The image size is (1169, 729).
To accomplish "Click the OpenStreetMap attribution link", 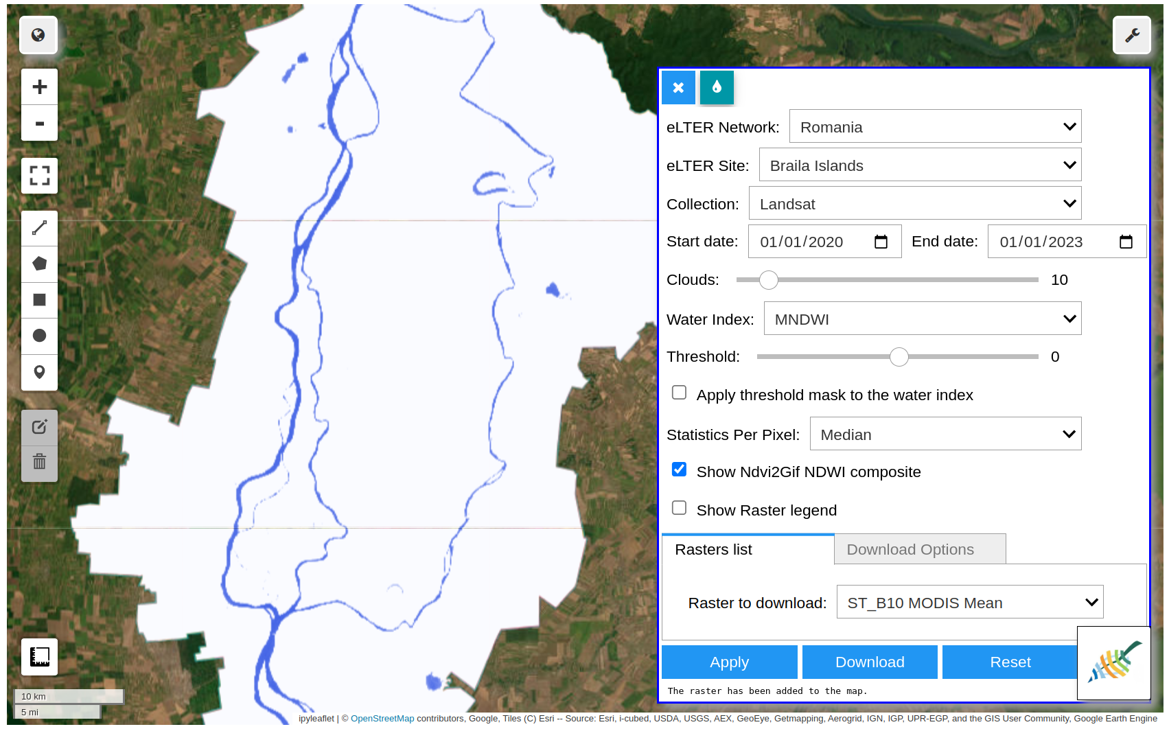I will pyautogui.click(x=382, y=719).
